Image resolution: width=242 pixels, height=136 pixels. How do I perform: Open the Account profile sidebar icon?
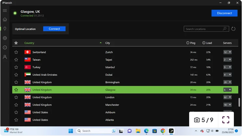tap(5, 57)
